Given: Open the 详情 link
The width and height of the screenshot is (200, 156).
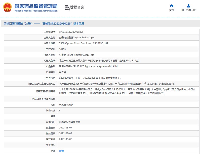Looking at the screenshot, I should [x=61, y=151].
